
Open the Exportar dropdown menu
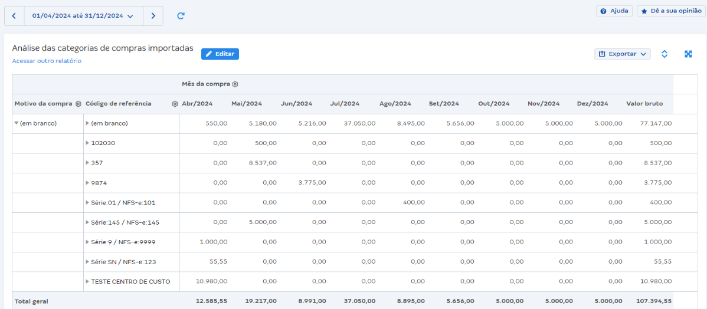[622, 54]
